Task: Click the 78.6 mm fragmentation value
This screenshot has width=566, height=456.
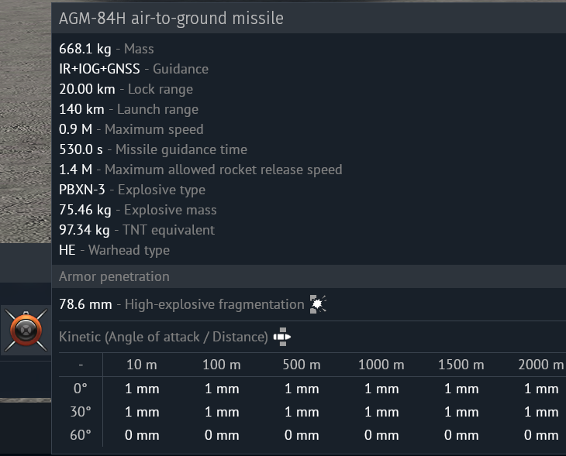Action: tap(85, 304)
